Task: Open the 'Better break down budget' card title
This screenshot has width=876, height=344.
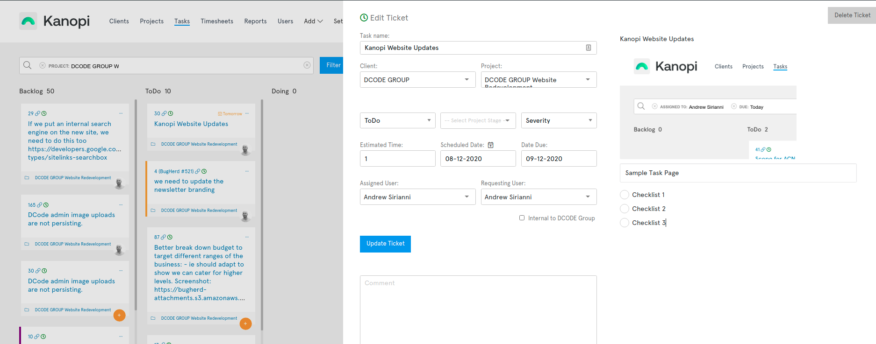Action: click(x=200, y=273)
